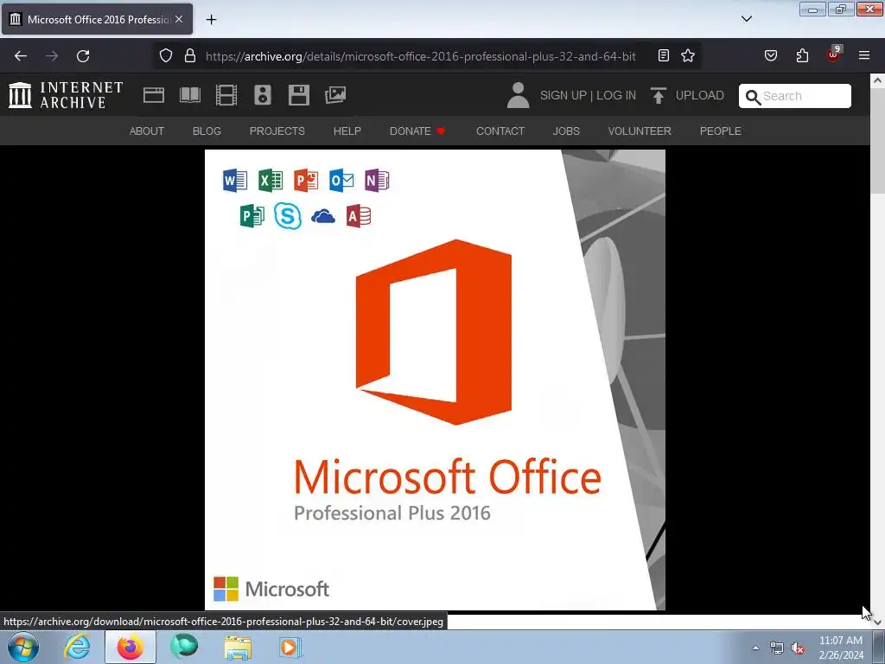Viewport: 885px width, 664px height.
Task: Open tracking protection shield icon
Action: pos(165,55)
